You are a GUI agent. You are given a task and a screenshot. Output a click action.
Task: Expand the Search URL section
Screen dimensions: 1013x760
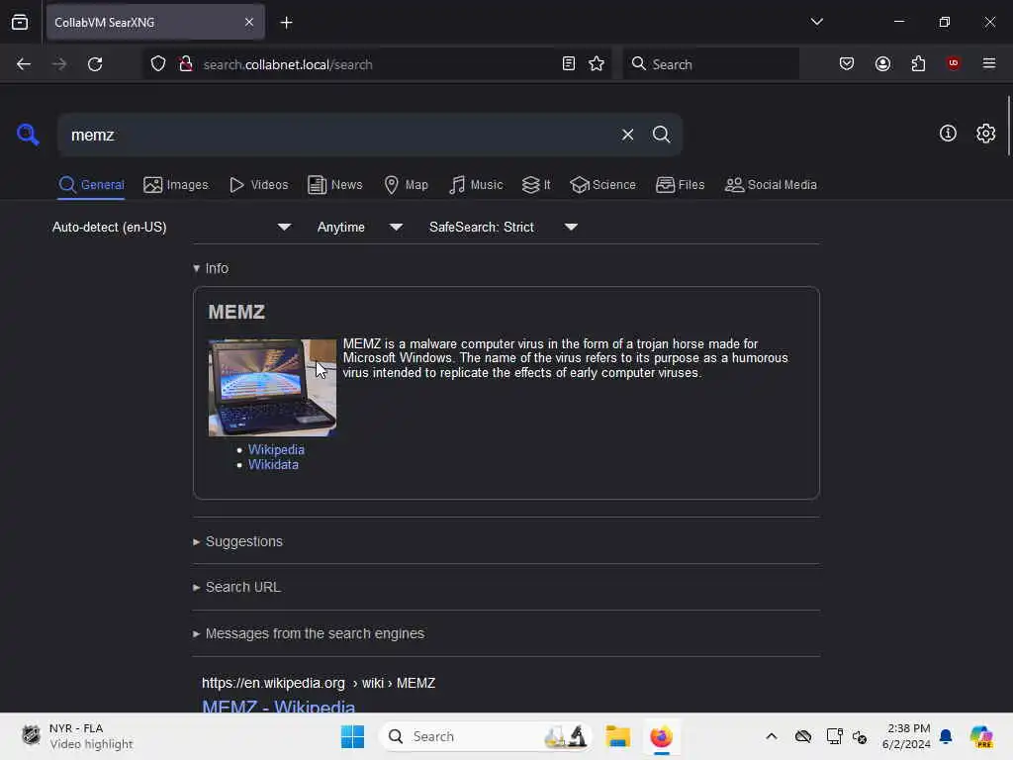point(236,587)
